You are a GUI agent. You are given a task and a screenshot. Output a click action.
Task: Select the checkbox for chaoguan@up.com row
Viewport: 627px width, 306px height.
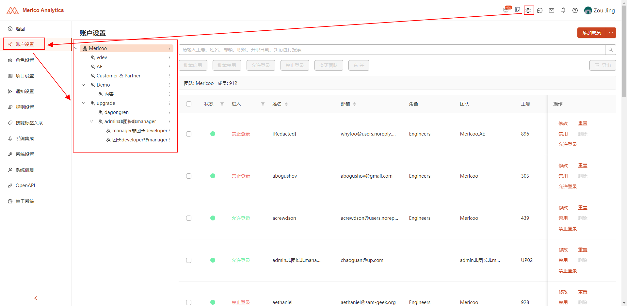pos(189,260)
